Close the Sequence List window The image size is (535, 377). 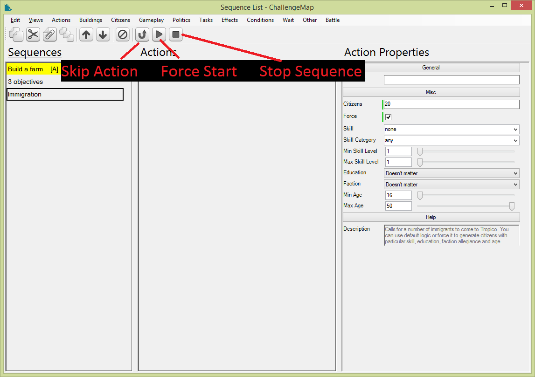521,6
